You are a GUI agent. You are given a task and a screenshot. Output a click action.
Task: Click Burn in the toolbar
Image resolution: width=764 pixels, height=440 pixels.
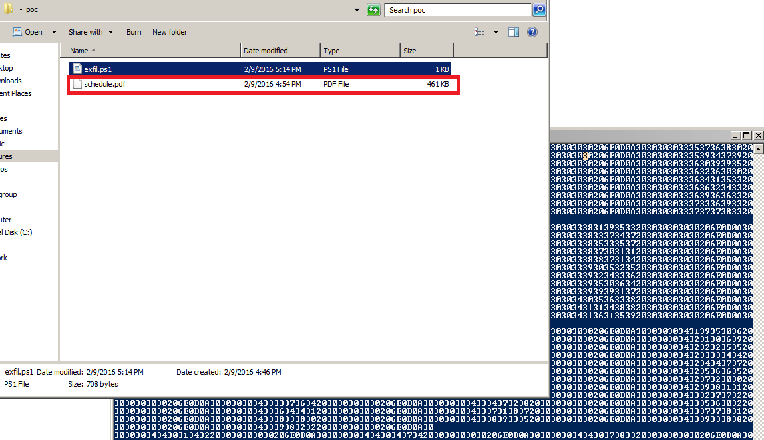134,32
